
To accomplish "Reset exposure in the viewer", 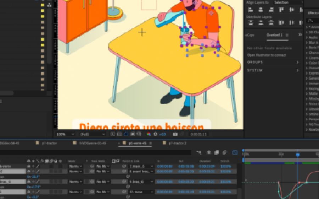I will click(156, 134).
